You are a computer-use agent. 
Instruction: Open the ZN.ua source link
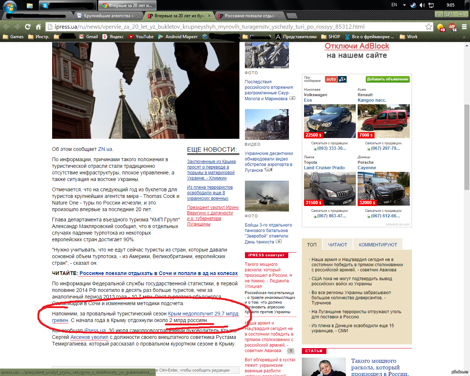tap(105, 149)
